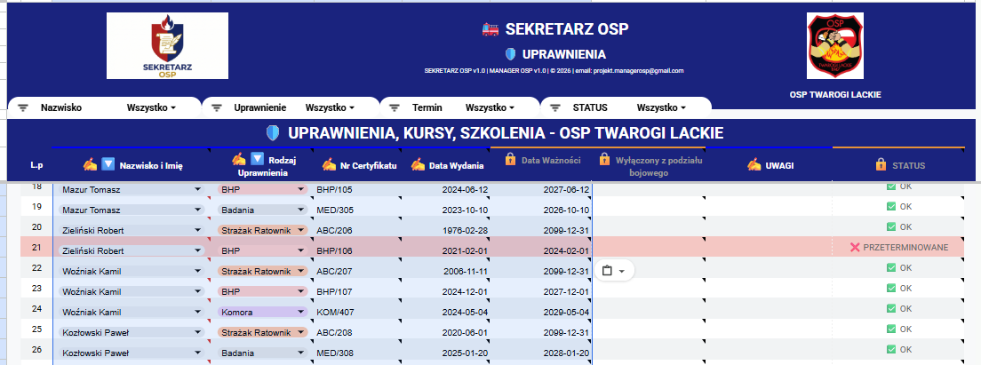Viewport: 981px width, 365px height.
Task: Click the OSP Twarogi Lackie emblem
Action: click(834, 45)
